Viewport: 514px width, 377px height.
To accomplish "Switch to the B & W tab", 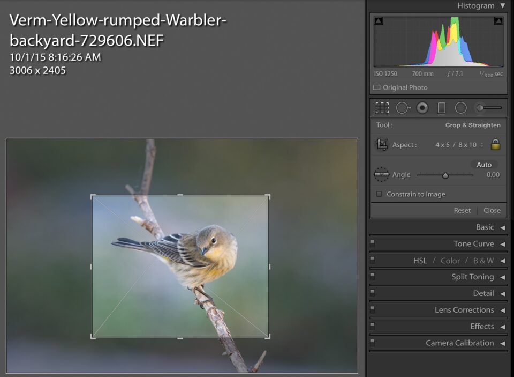I will click(x=483, y=261).
